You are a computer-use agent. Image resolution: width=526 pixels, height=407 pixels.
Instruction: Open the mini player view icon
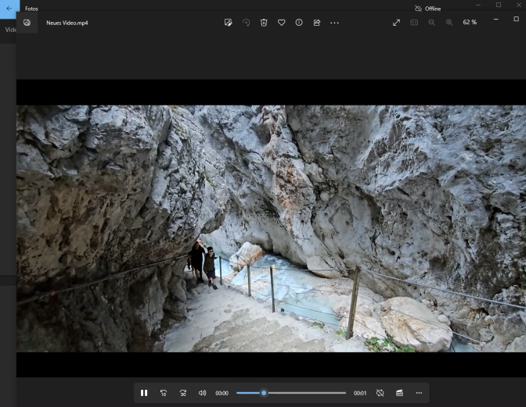pyautogui.click(x=399, y=393)
